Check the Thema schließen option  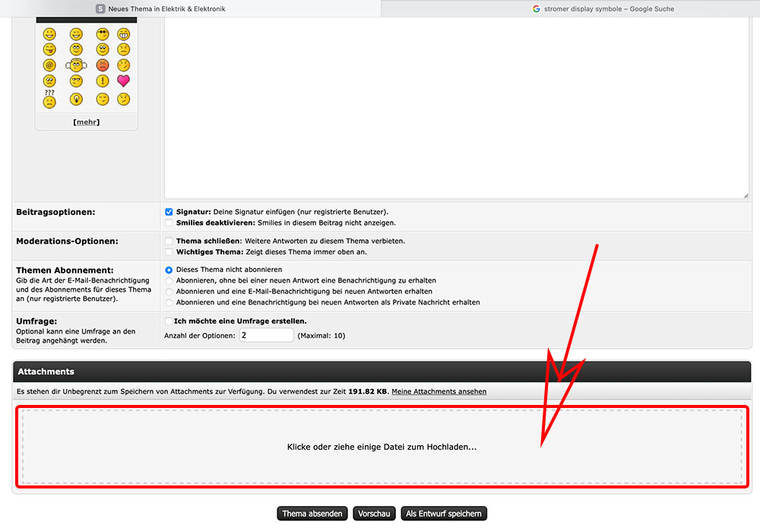tap(169, 241)
